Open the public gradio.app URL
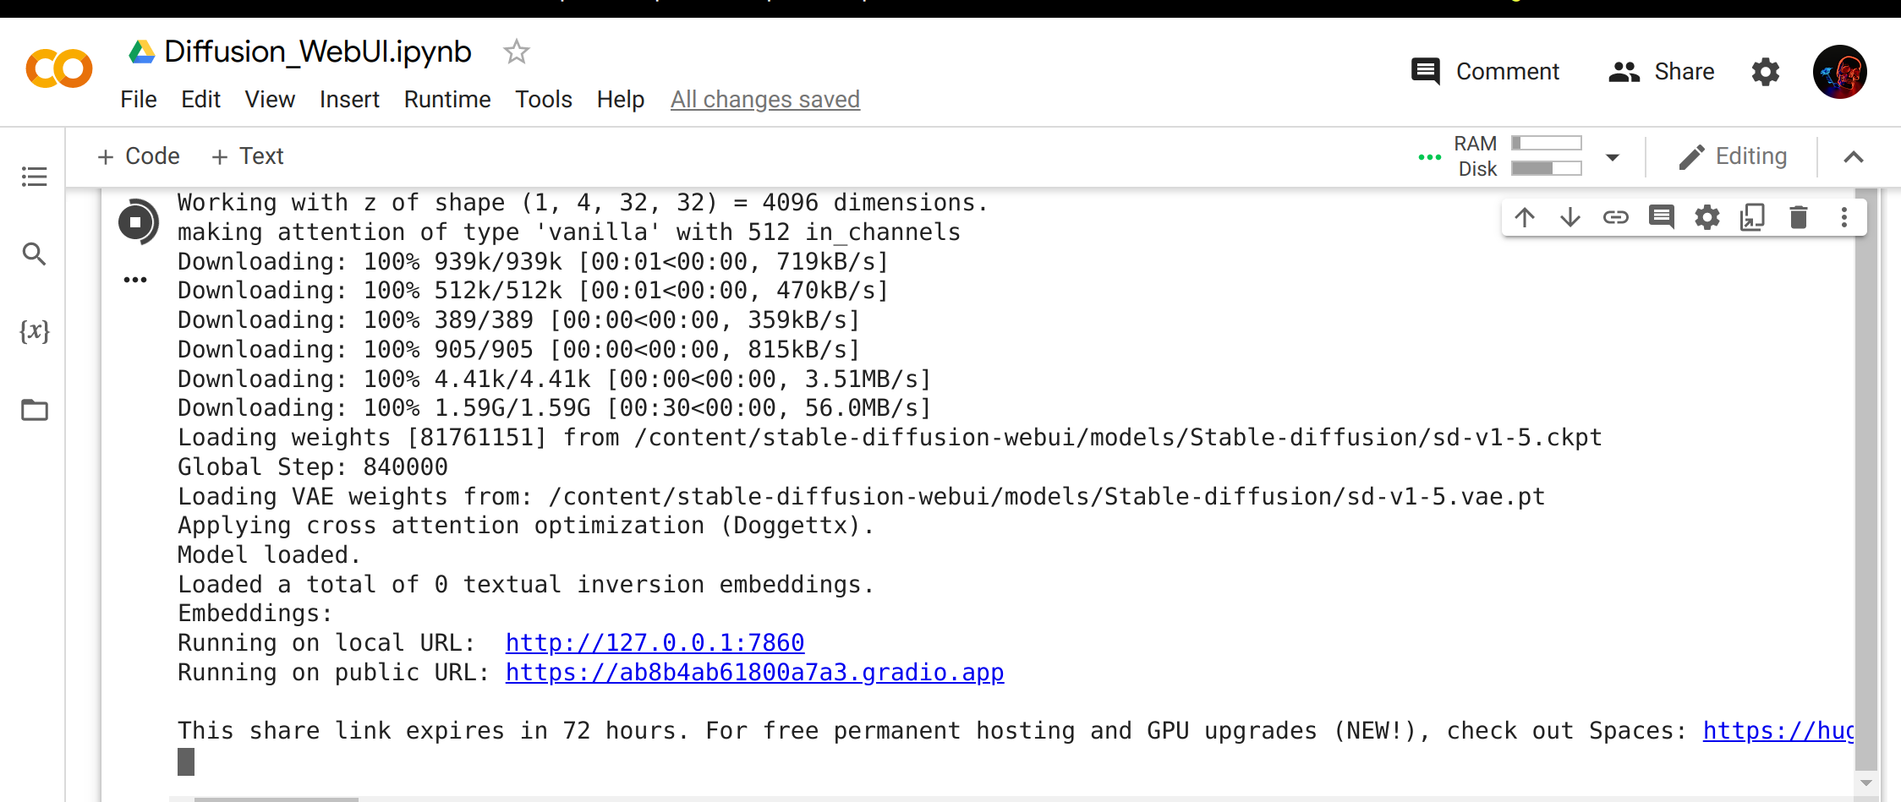 click(x=755, y=672)
